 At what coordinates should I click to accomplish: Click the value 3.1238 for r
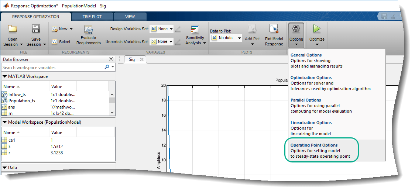click(x=56, y=153)
